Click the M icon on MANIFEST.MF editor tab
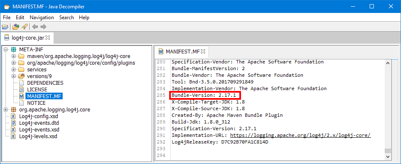This screenshot has height=164, width=401. pos(161,51)
